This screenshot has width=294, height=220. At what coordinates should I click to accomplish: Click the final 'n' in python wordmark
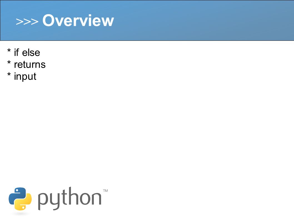pos(96,198)
